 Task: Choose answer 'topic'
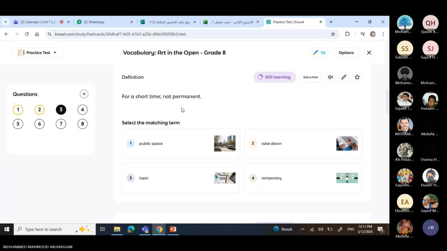point(181,178)
